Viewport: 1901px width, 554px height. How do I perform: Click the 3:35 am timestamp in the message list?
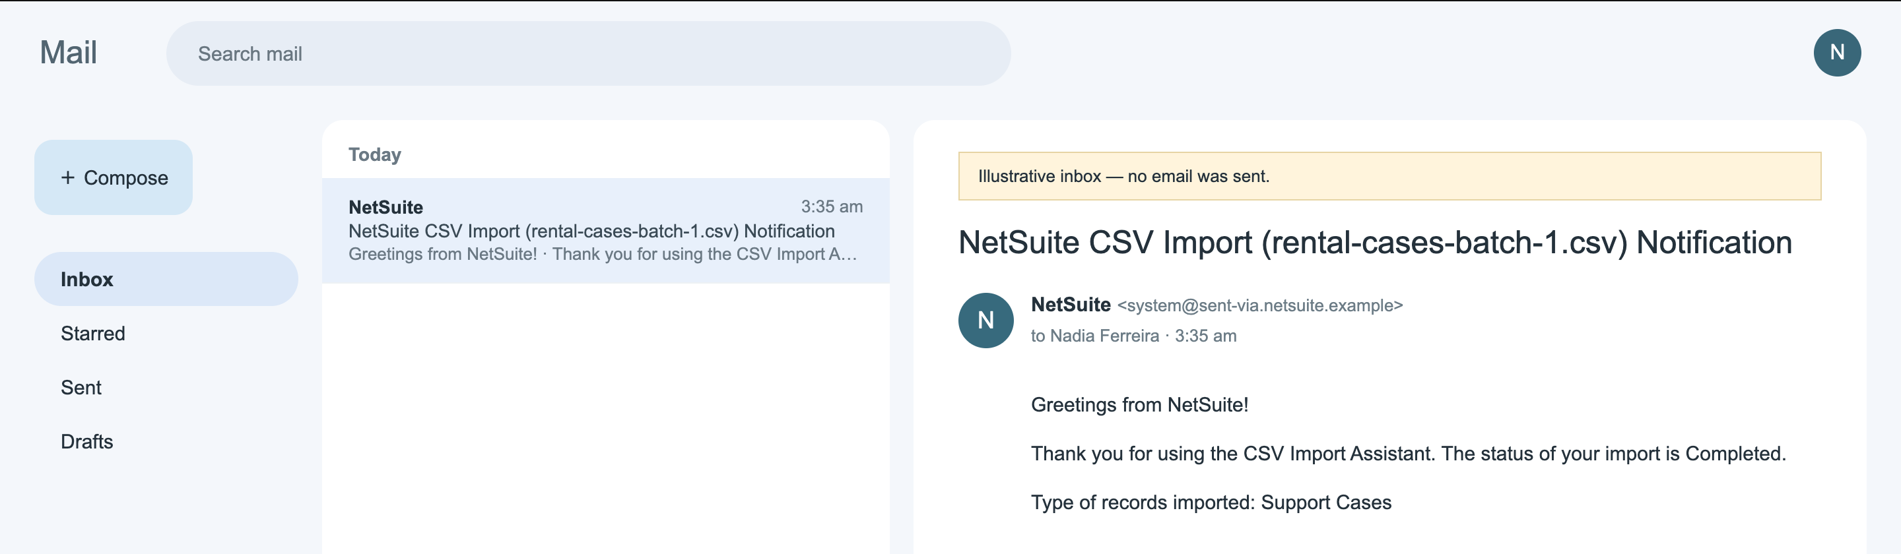pos(832,206)
